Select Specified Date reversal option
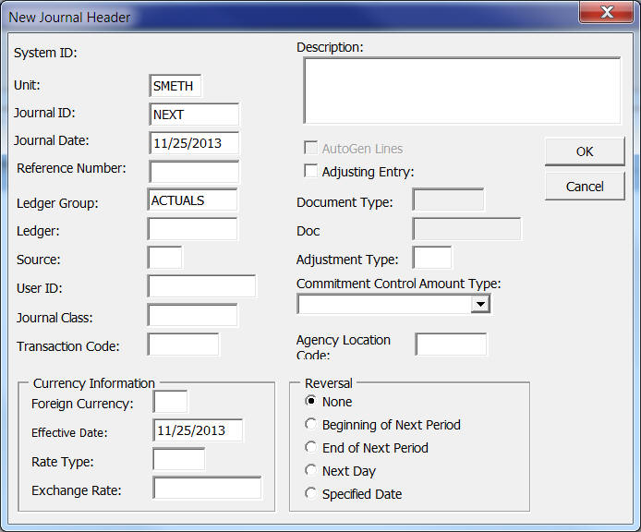The image size is (641, 532). tap(310, 494)
